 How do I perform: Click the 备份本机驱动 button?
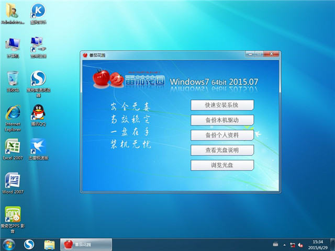pos(222,120)
